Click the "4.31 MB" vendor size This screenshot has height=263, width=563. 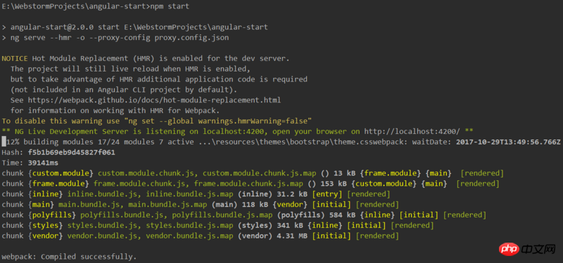292,236
